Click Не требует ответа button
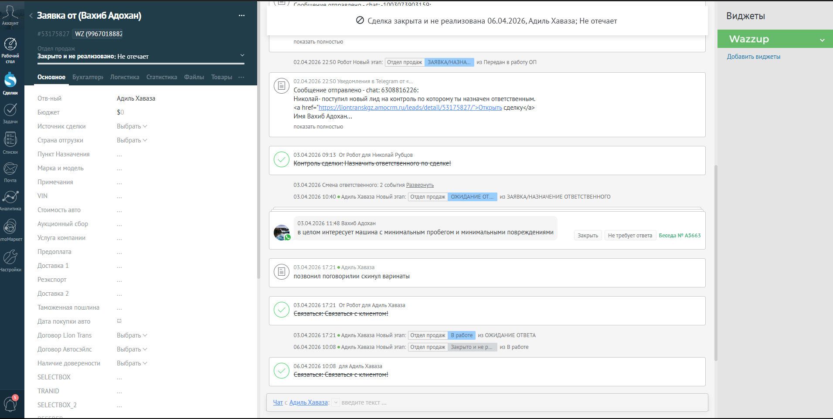 coord(630,236)
